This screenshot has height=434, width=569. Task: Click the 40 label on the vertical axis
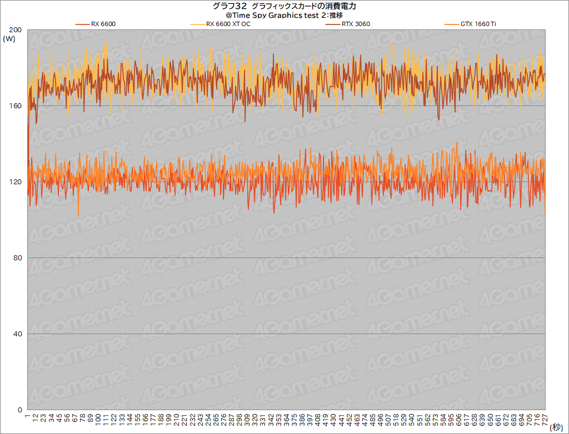point(18,334)
